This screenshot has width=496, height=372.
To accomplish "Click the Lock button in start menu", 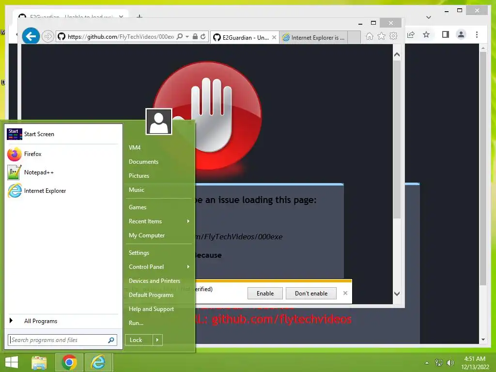I will pos(139,340).
